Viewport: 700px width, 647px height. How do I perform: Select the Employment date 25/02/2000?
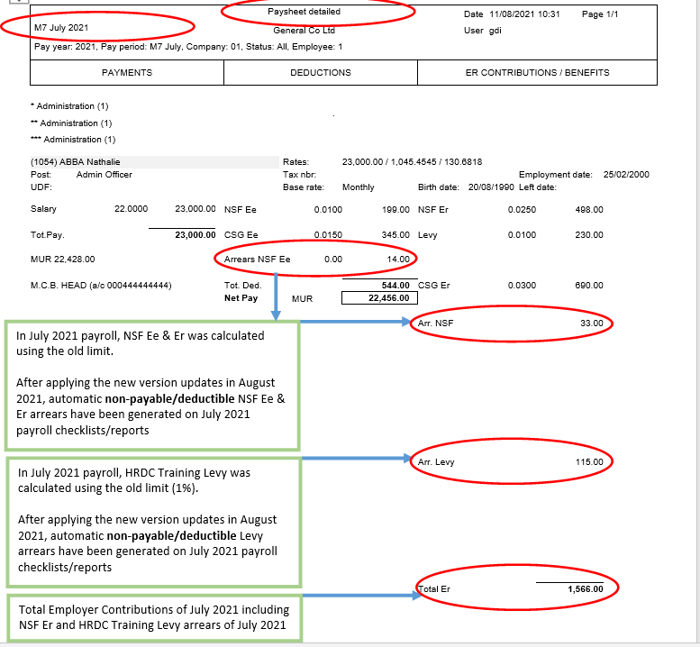click(626, 175)
